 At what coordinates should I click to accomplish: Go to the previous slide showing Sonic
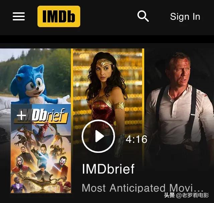[x=35, y=76]
